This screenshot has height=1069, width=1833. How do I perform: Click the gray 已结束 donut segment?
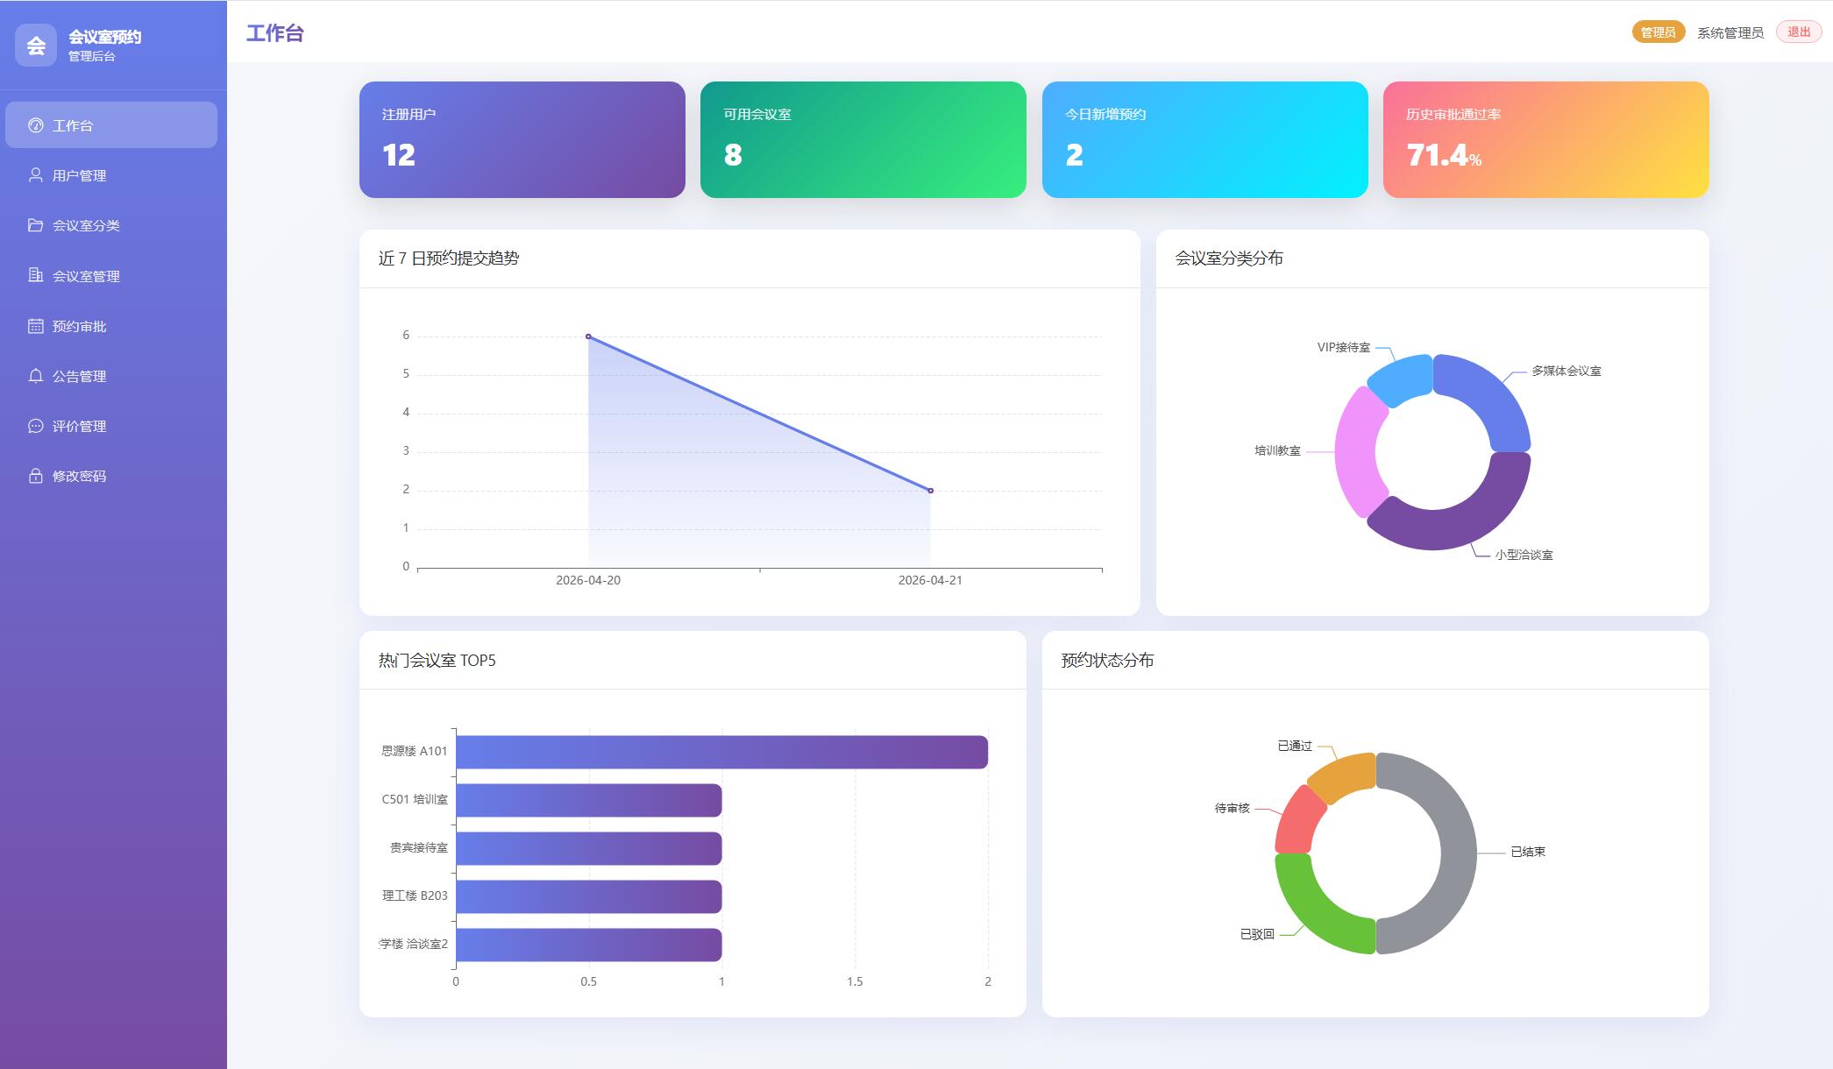(1457, 853)
